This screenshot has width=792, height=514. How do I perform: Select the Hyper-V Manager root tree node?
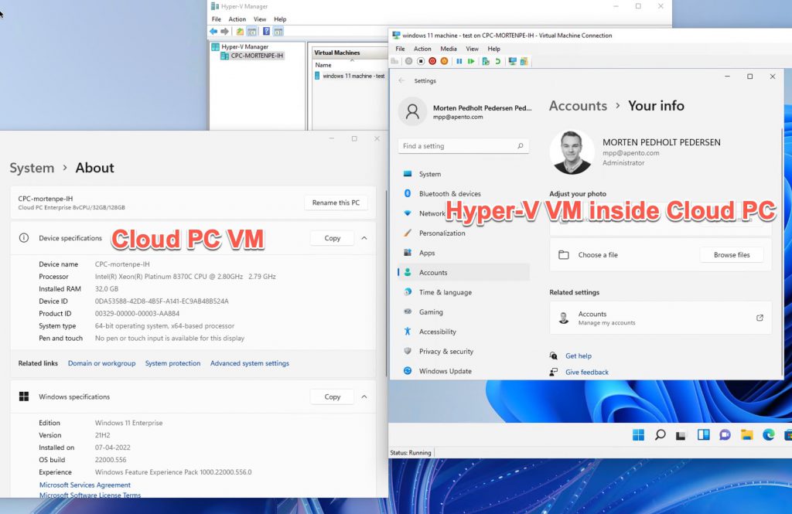(x=244, y=46)
